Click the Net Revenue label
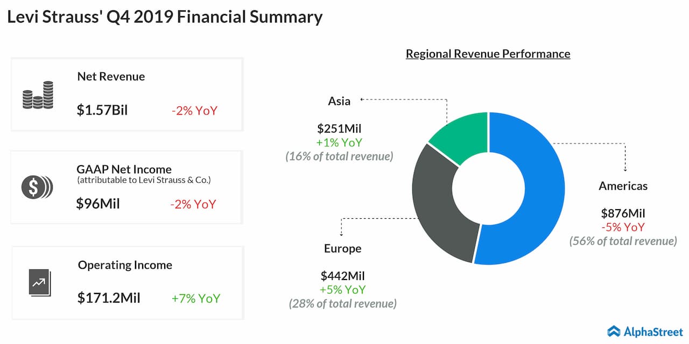 [111, 76]
